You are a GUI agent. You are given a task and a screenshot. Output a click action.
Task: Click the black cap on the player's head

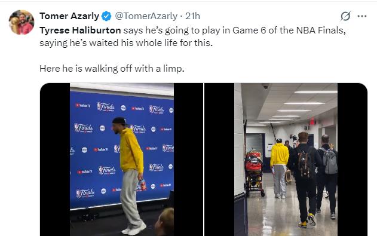click(x=119, y=121)
